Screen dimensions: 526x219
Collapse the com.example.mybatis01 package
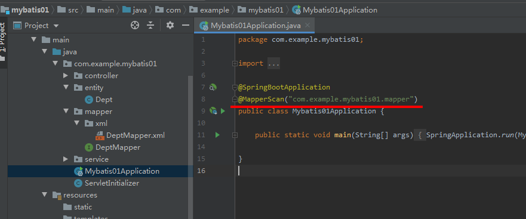point(55,63)
